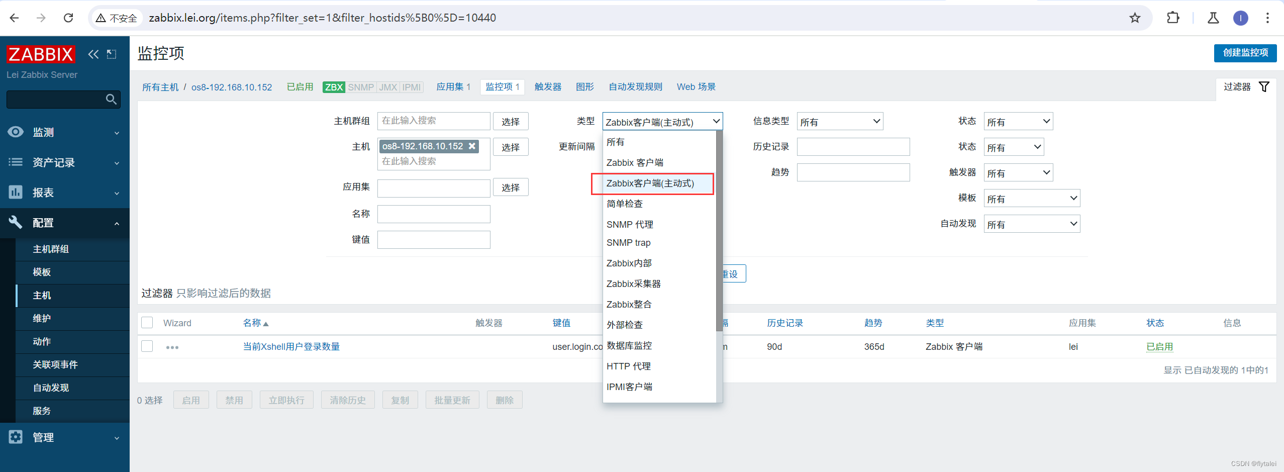1284x472 pixels.
Task: Open the Chrome labs flask icon
Action: [1213, 18]
